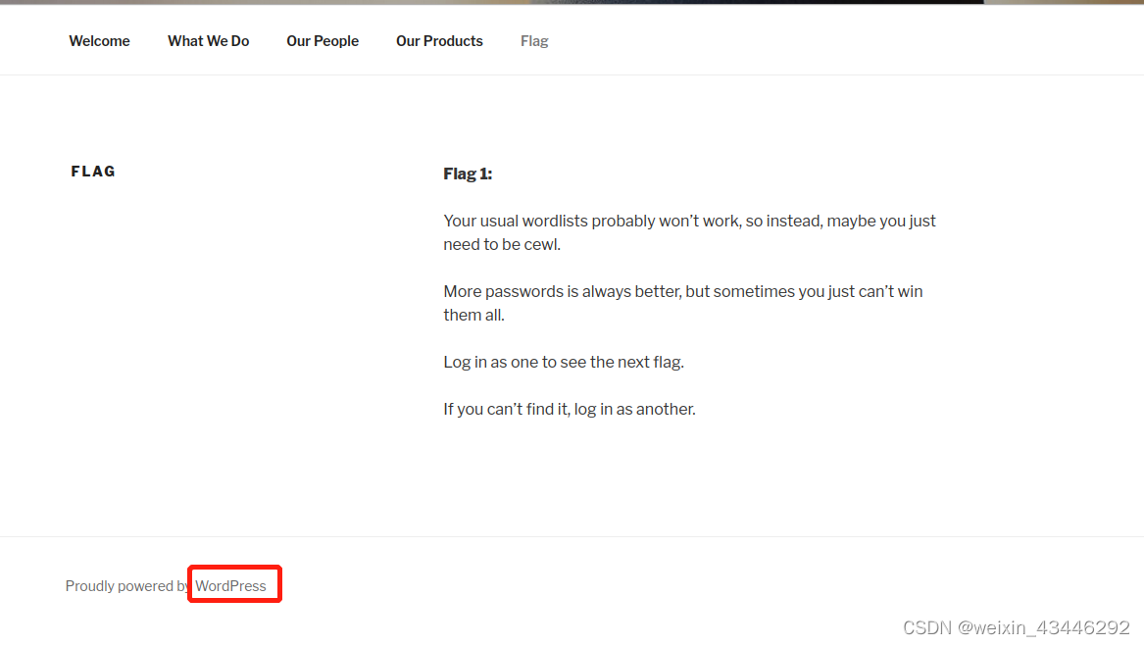Open the Welcome menu item
The image size is (1144, 646).
tap(99, 41)
